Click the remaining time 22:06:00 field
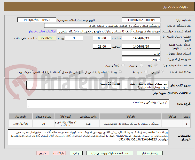Screen dimensions: 195x160 47,38
